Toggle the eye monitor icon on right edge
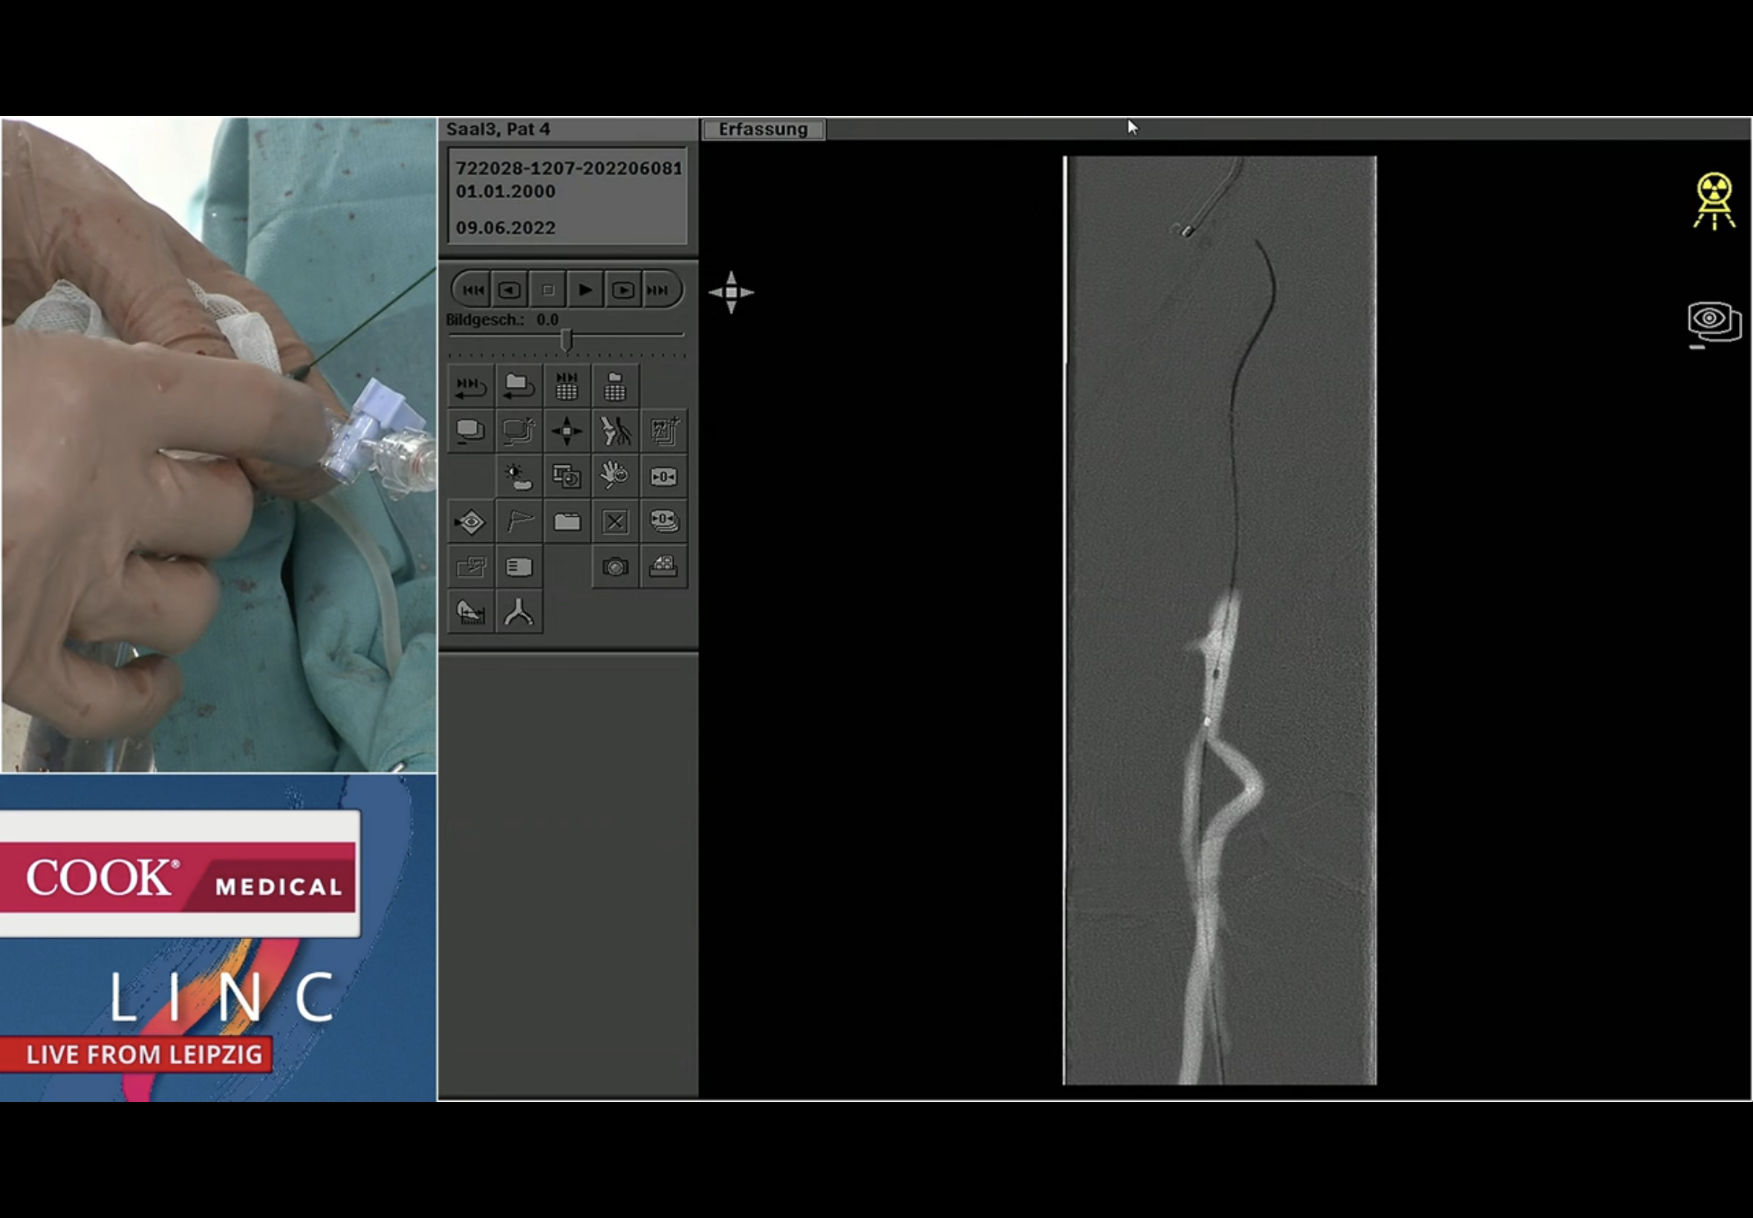 (1713, 322)
